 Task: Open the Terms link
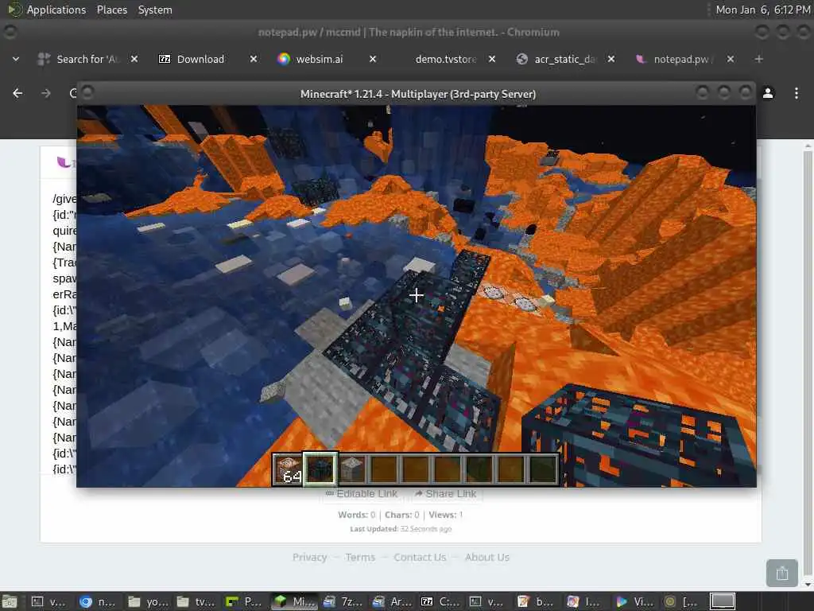(360, 557)
